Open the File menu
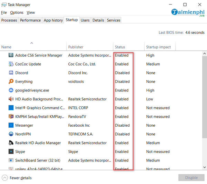 pyautogui.click(x=4, y=12)
